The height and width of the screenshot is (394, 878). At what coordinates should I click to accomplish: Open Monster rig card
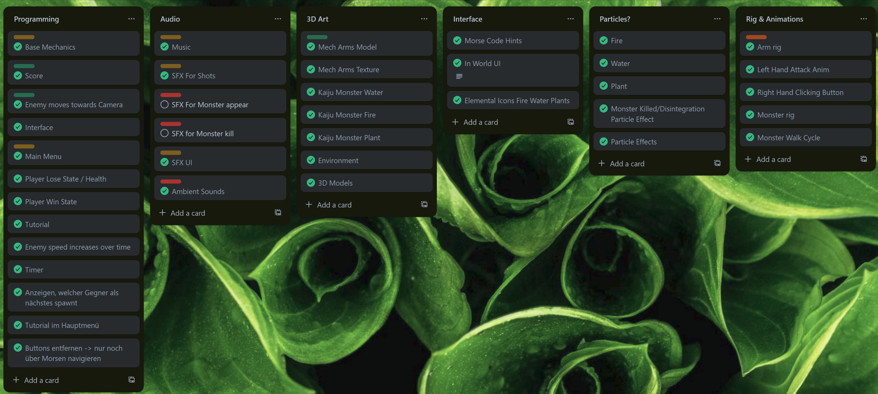(806, 115)
